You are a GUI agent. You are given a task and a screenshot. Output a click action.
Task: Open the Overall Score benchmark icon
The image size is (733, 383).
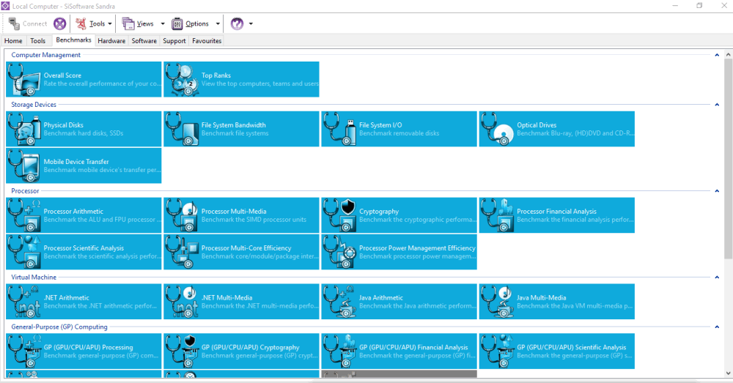tap(24, 79)
